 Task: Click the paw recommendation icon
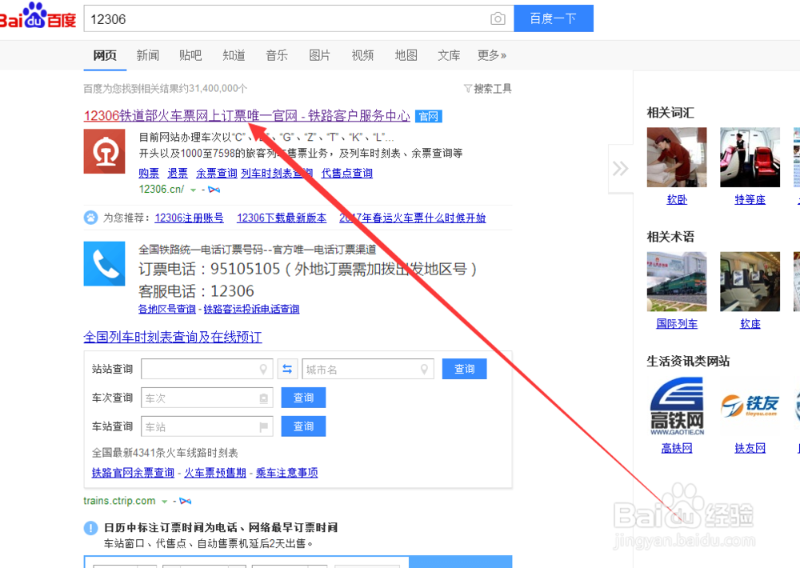[x=91, y=218]
